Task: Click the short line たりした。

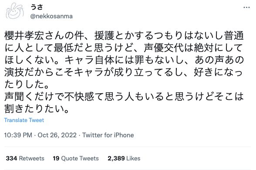Action: (27, 85)
